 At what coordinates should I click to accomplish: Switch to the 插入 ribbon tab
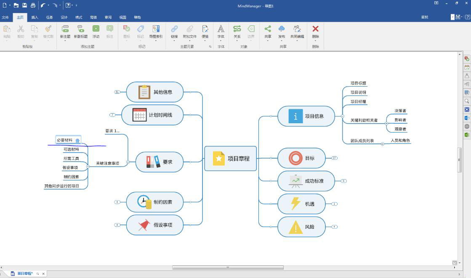coord(35,17)
